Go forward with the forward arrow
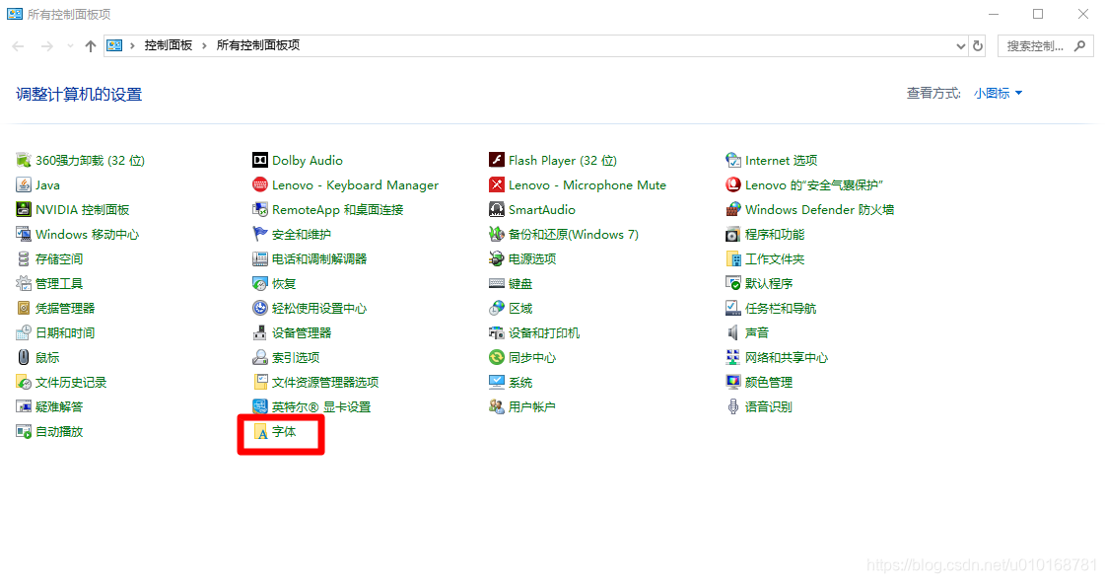This screenshot has width=1105, height=583. click(x=46, y=45)
